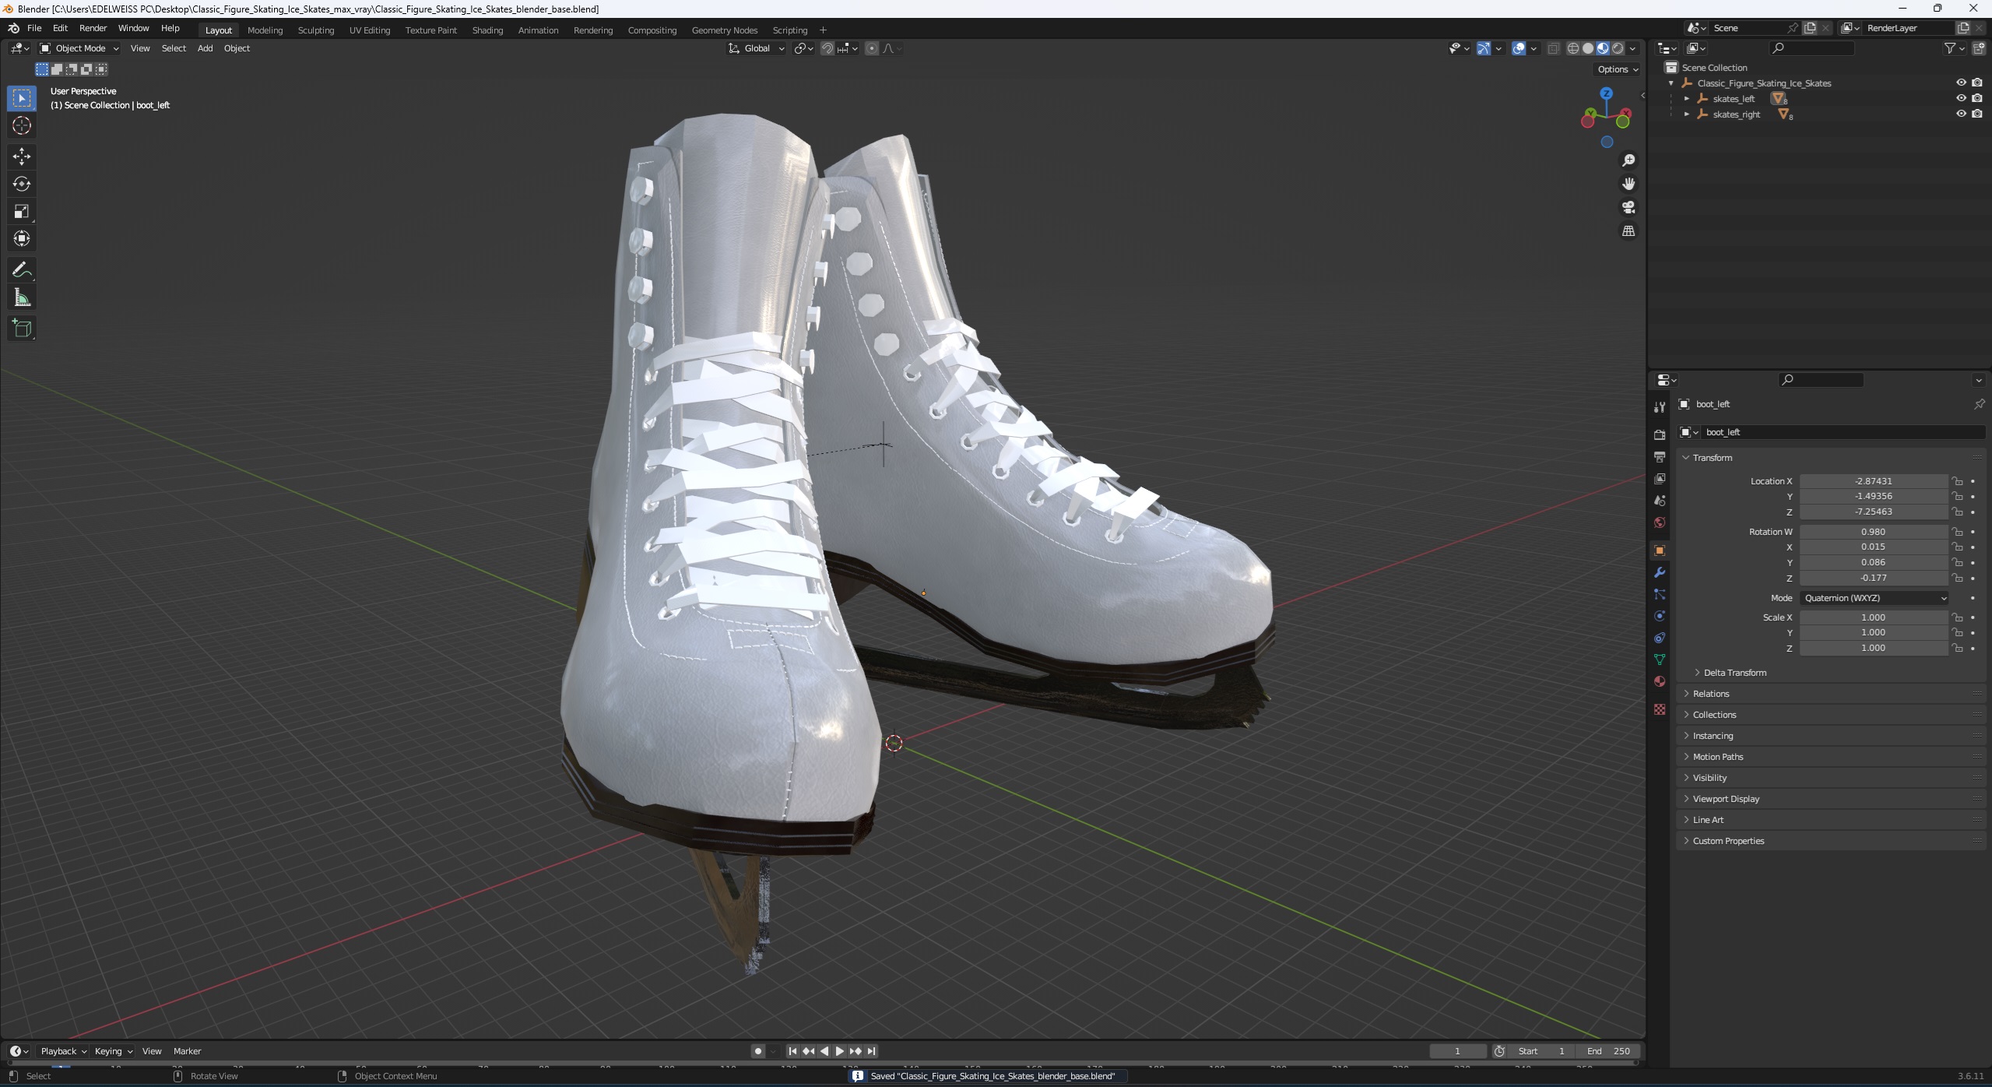This screenshot has height=1087, width=1992.
Task: Drag the Scale X value slider
Action: tap(1873, 616)
